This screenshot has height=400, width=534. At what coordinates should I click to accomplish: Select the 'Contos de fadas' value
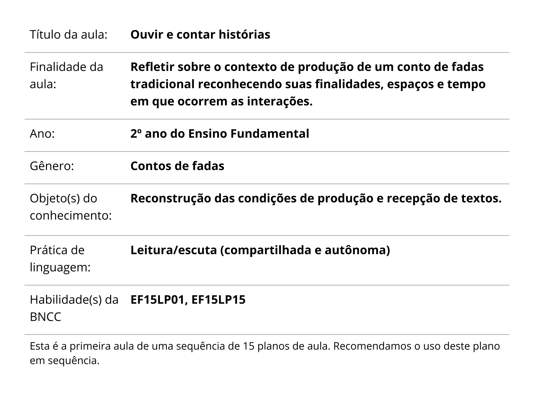177,166
